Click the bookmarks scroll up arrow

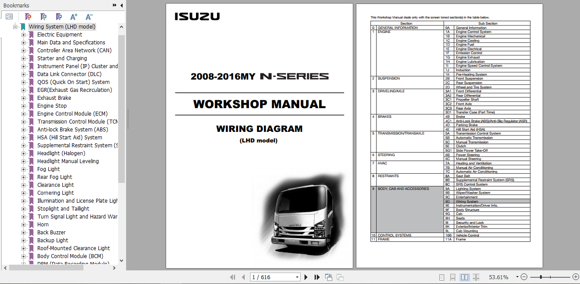(122, 27)
